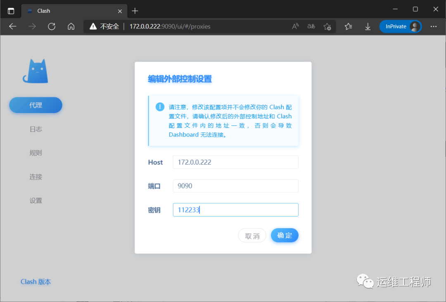The height and width of the screenshot is (302, 446).
Task: Open the 设置 section in sidebar
Action: (36, 200)
